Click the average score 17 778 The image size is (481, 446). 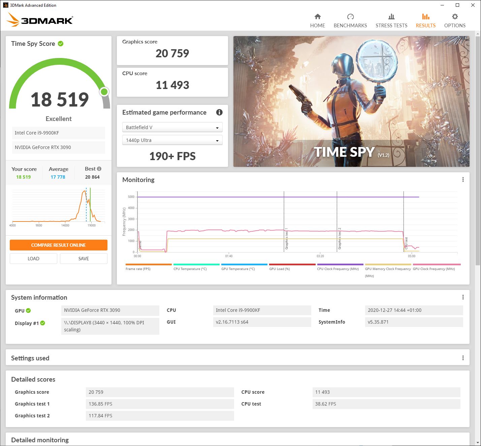tap(58, 177)
